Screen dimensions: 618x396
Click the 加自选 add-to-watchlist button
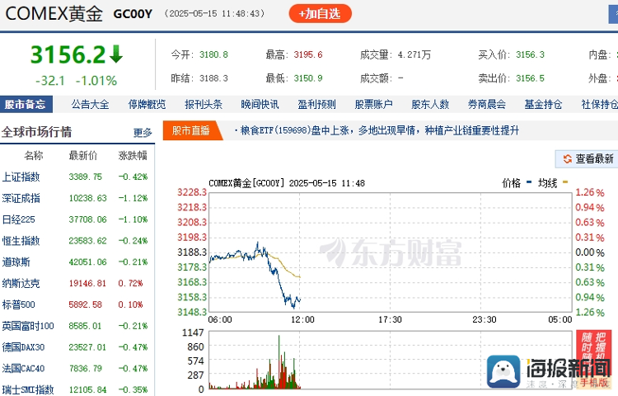(320, 14)
